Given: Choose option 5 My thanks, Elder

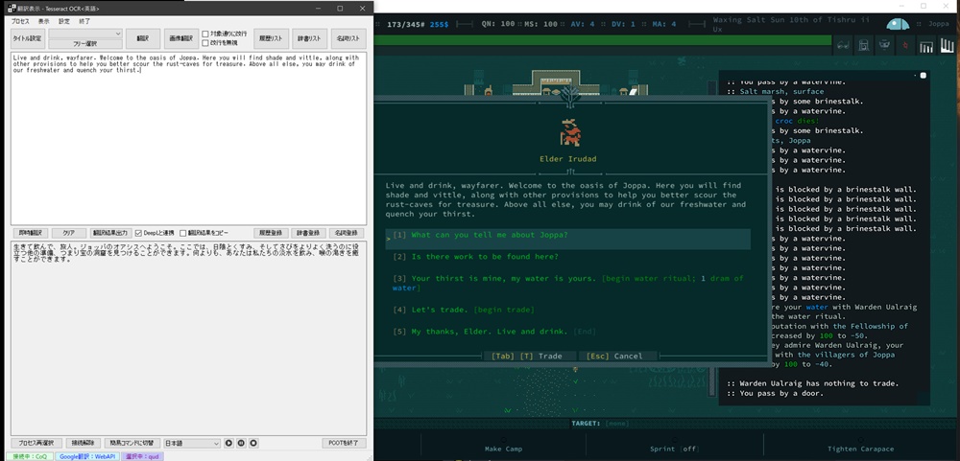Looking at the screenshot, I should pyautogui.click(x=494, y=332).
